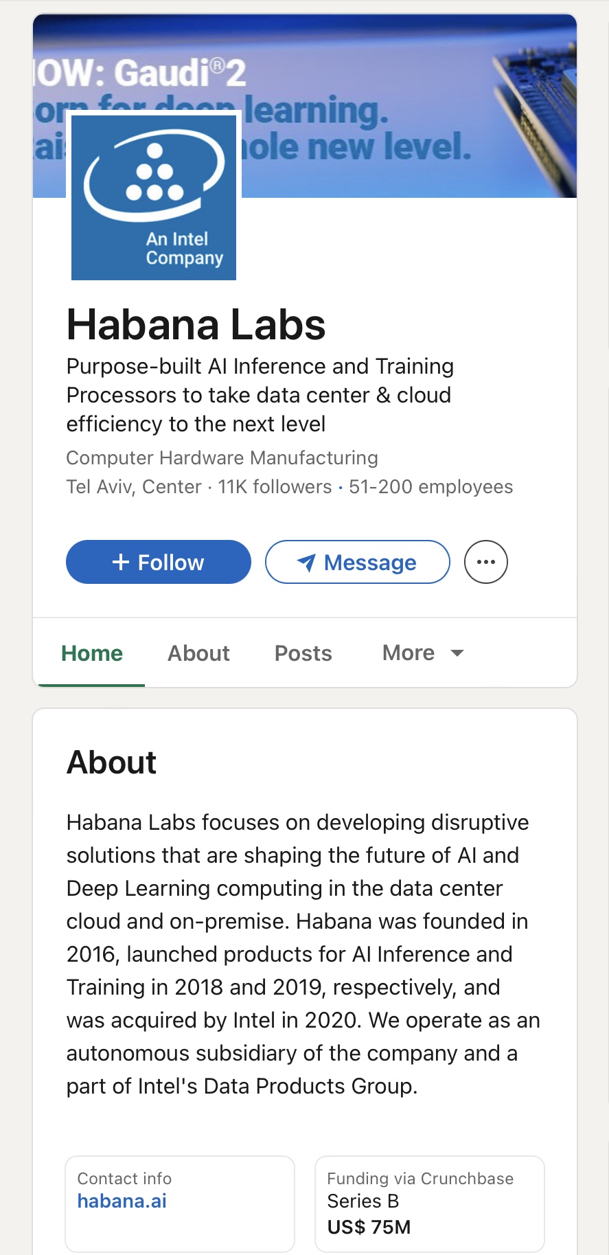Follow the Habana Labs page
609x1255 pixels.
coord(159,562)
